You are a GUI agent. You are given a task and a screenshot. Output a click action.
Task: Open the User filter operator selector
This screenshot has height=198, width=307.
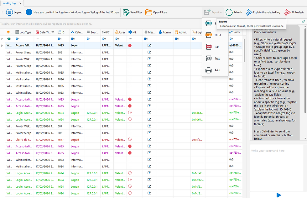[117, 39]
